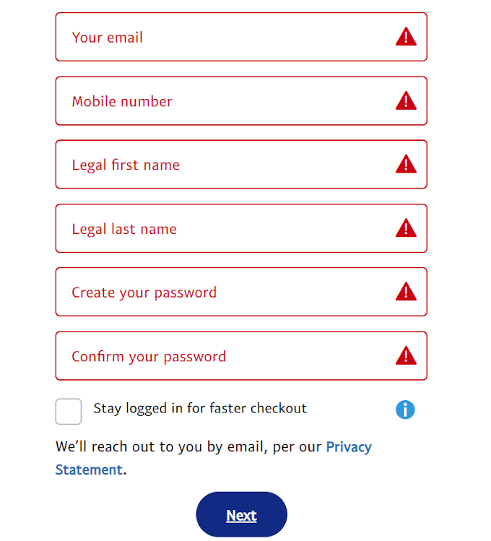Click the Confirm your password warning triangle
This screenshot has width=491, height=541.
click(x=406, y=355)
